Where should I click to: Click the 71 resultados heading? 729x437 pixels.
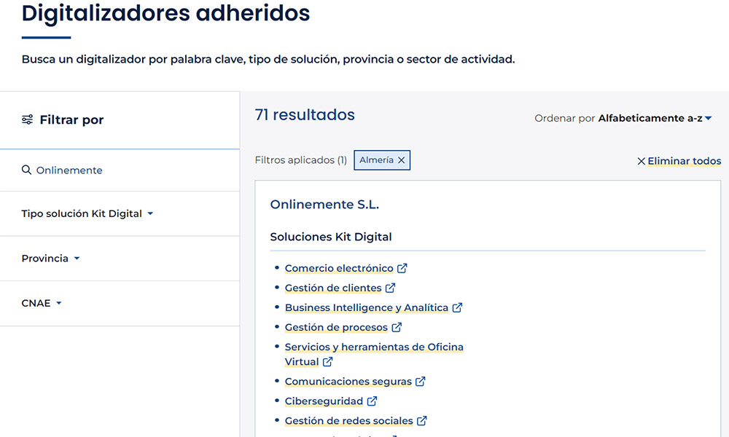click(x=305, y=114)
